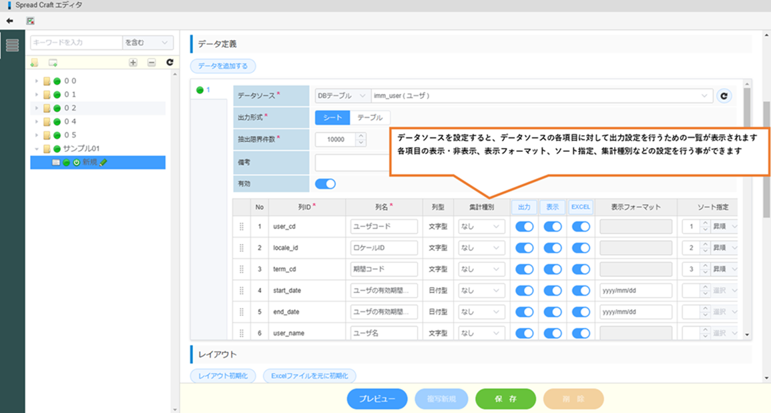The height and width of the screenshot is (413, 771).
Task: Click the add new definition icon
Action: pyautogui.click(x=52, y=63)
